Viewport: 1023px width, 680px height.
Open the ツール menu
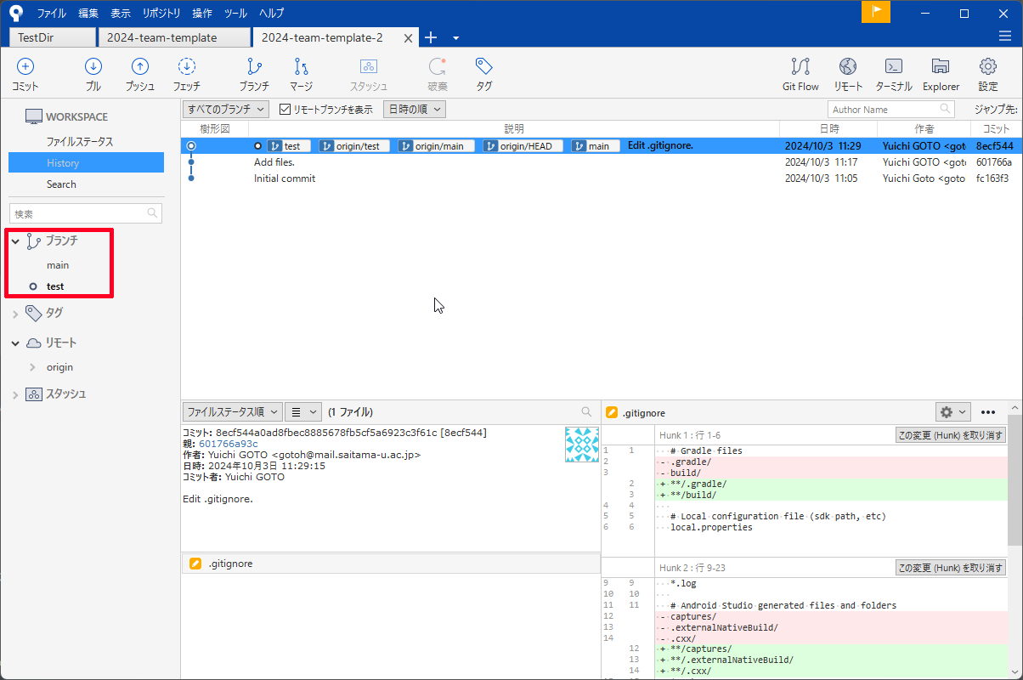[236, 13]
